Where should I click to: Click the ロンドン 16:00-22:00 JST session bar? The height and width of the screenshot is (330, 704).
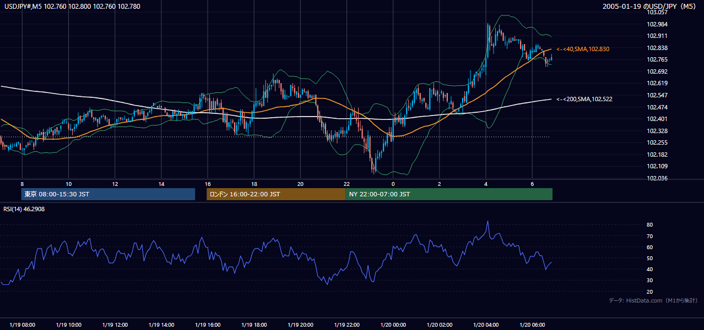pyautogui.click(x=276, y=194)
